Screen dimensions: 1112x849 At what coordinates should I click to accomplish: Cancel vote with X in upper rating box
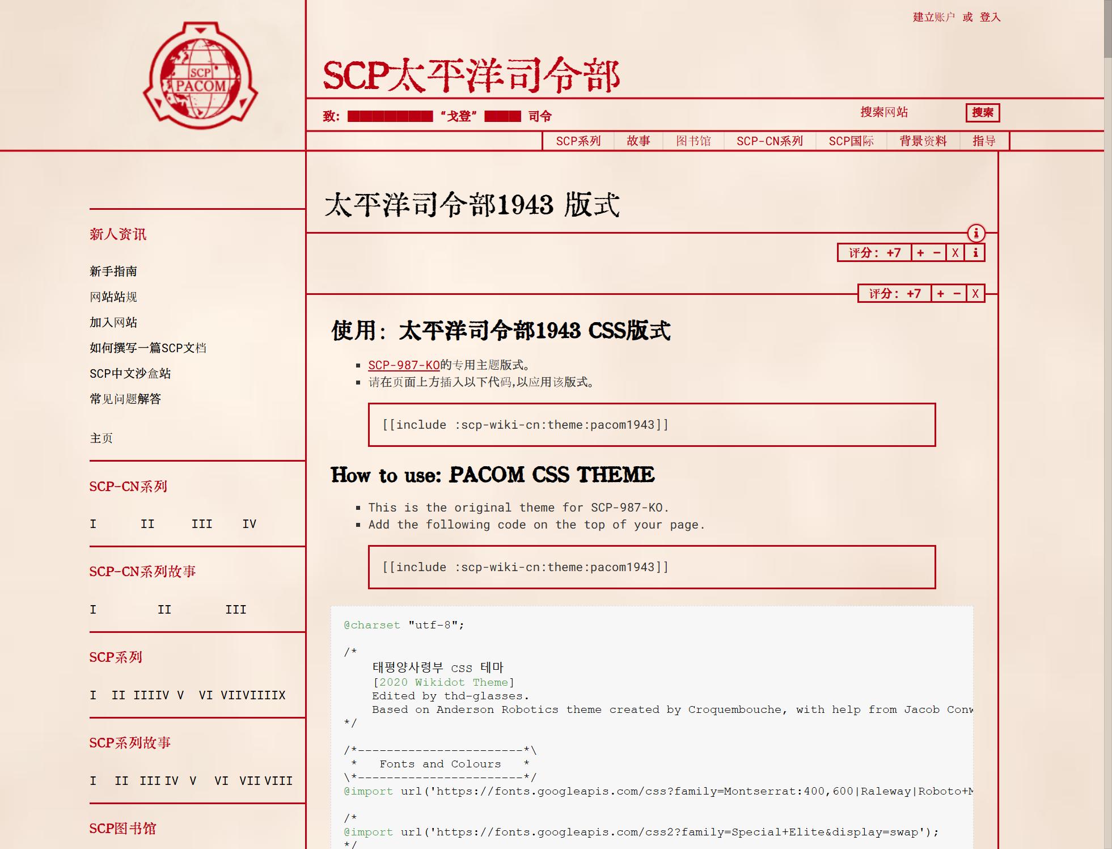(x=955, y=253)
